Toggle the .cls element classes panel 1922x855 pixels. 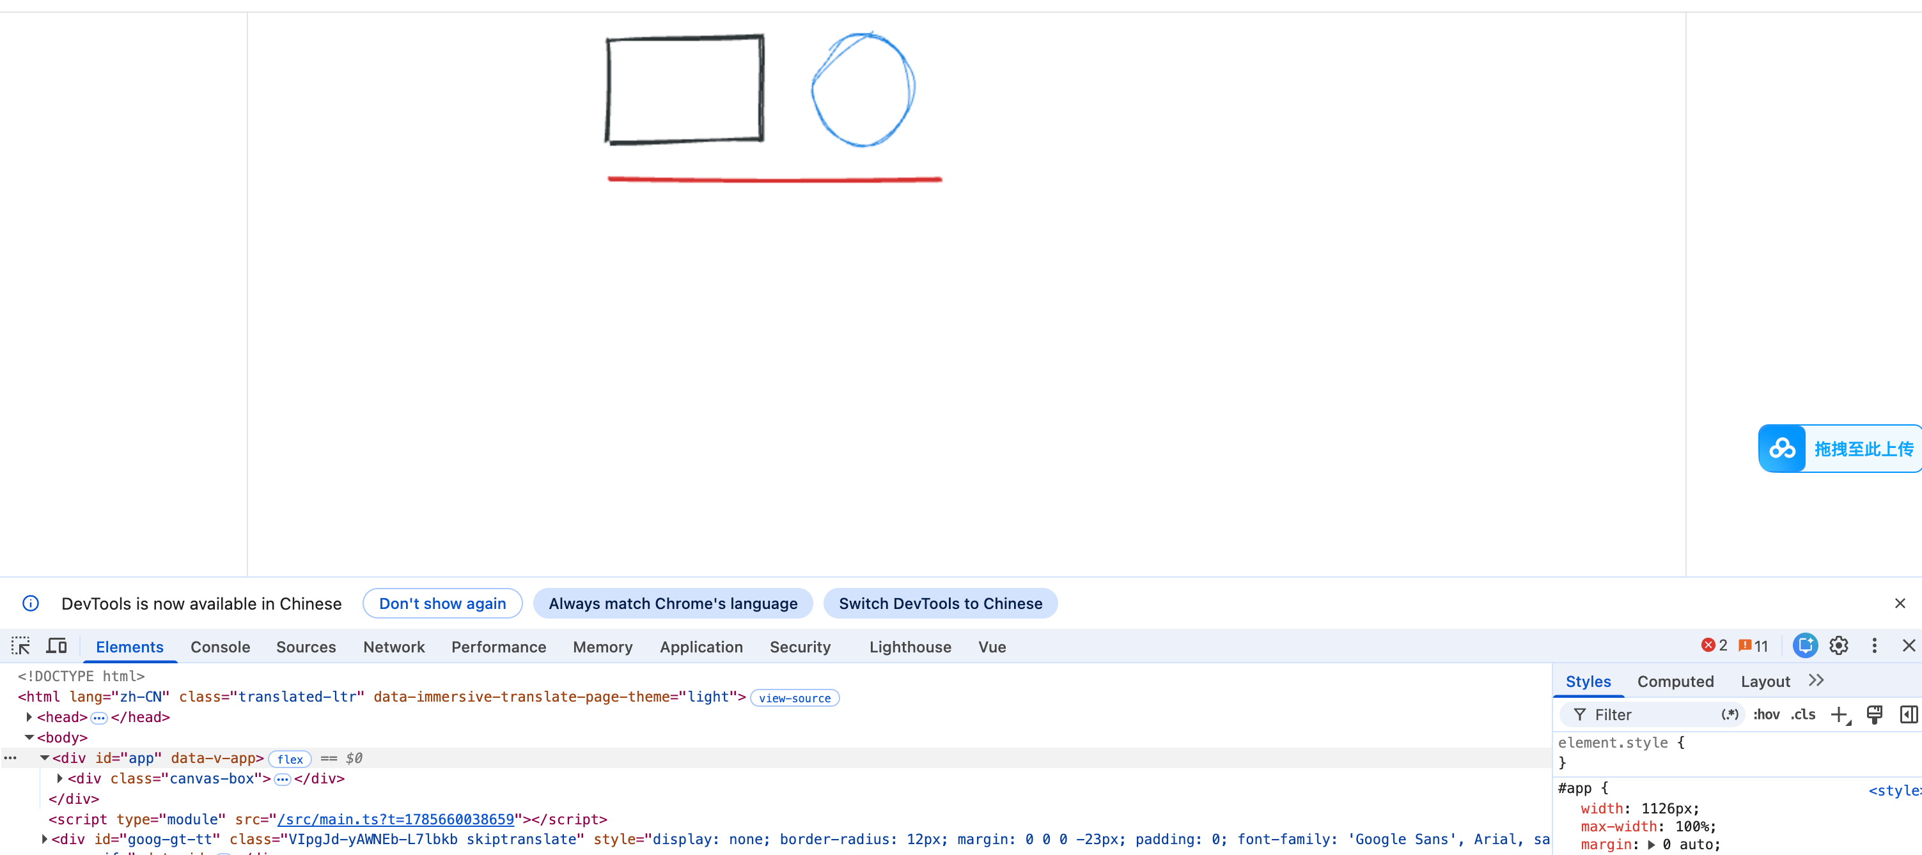[x=1803, y=715]
